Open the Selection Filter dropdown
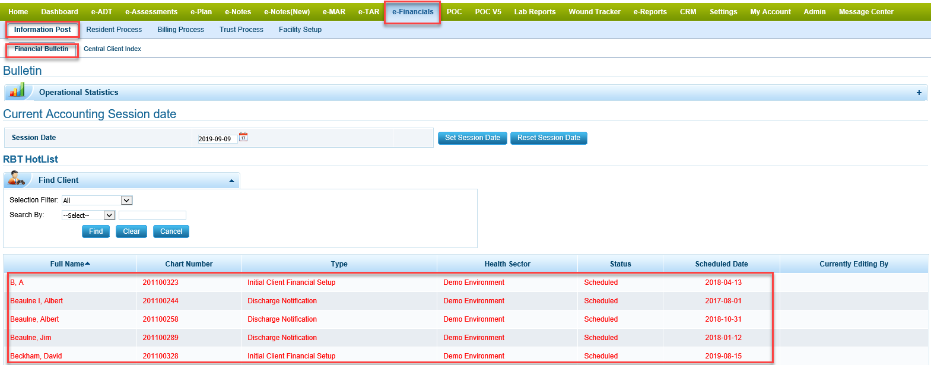931x365 pixels. 97,201
